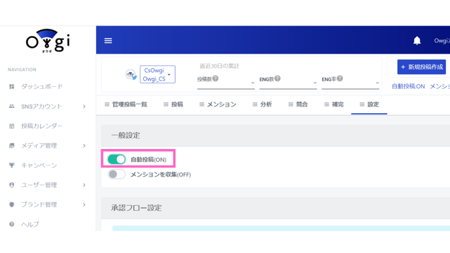Click the SNS account people icon
This screenshot has height=253, width=450.
coord(12,107)
